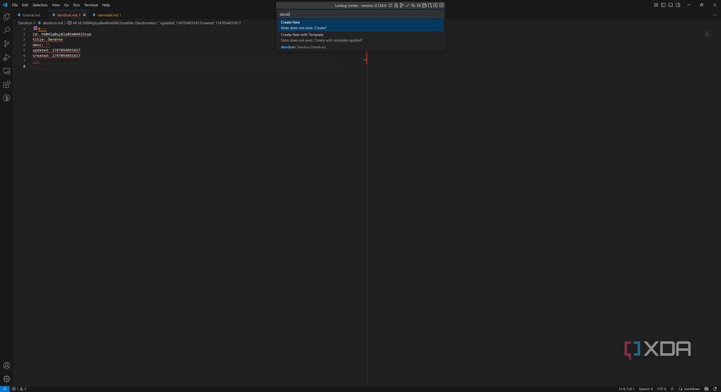The width and height of the screenshot is (721, 392).
Task: Open the Dendron side panel icon
Action: click(7, 98)
